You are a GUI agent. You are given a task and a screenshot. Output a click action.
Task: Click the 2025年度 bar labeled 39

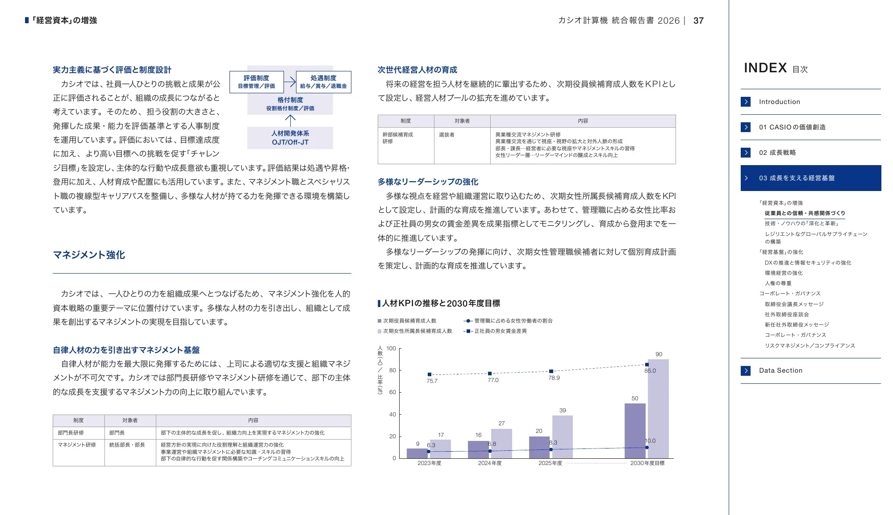coord(563,437)
